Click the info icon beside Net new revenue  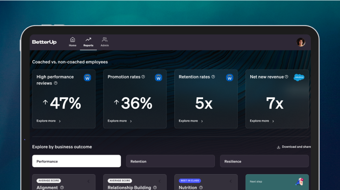pos(286,77)
